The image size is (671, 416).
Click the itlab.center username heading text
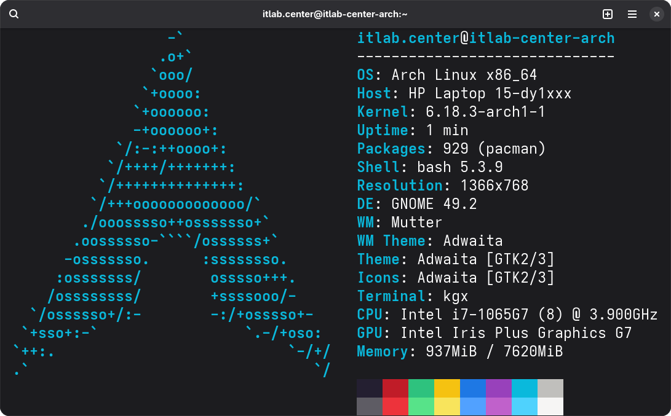click(408, 38)
